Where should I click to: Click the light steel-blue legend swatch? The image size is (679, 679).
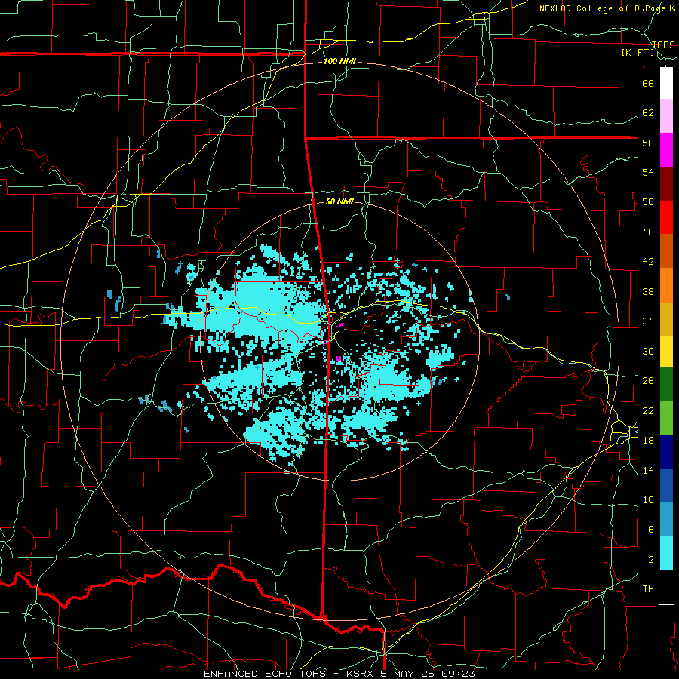tap(666, 519)
